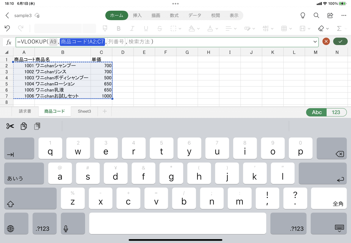
Task: Open the cell styles table dropdown
Action: (286, 28)
